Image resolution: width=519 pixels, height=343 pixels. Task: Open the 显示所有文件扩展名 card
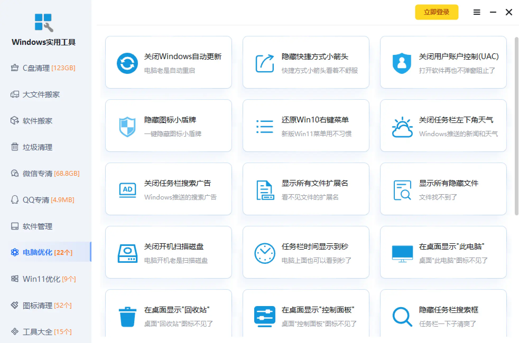pyautogui.click(x=306, y=189)
